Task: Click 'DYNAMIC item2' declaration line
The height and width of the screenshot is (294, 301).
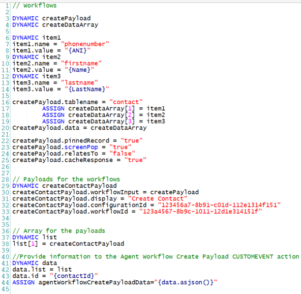Action: coord(37,57)
